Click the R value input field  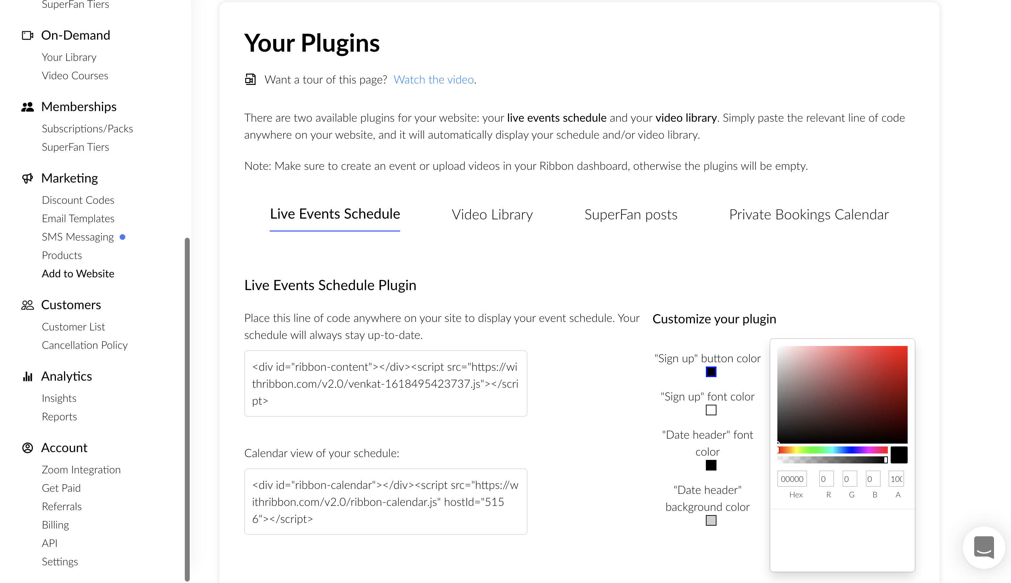tap(826, 479)
